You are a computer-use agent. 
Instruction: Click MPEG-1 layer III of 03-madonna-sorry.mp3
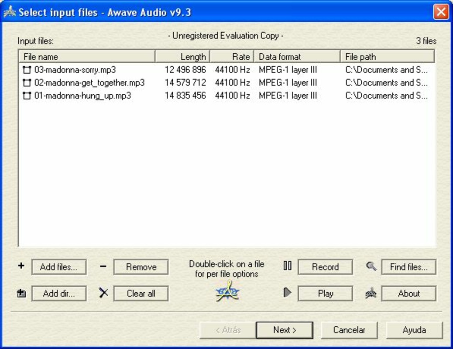coord(288,70)
